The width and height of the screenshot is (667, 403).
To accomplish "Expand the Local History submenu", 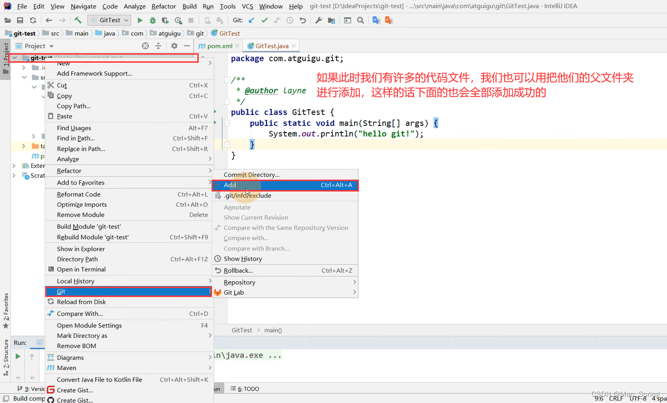I will [129, 281].
